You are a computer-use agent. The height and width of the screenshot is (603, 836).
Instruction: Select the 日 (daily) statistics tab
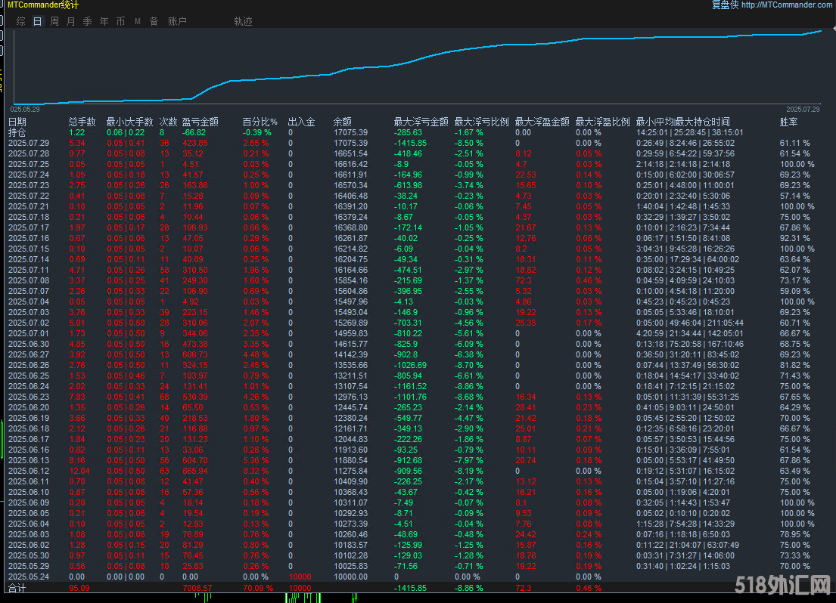[x=37, y=22]
